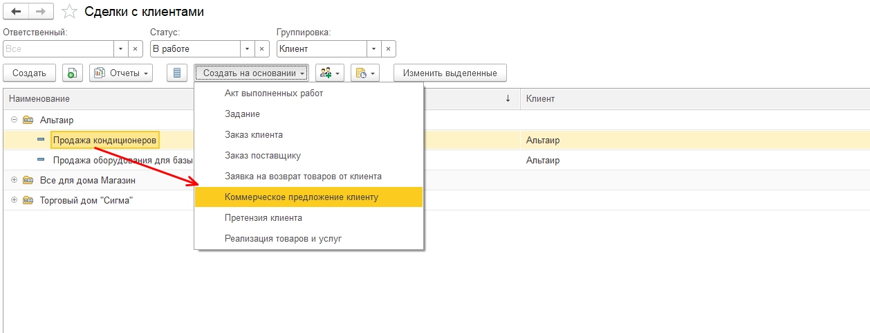Choose Заказ клиента from the menu
The image size is (870, 333).
coord(254,135)
